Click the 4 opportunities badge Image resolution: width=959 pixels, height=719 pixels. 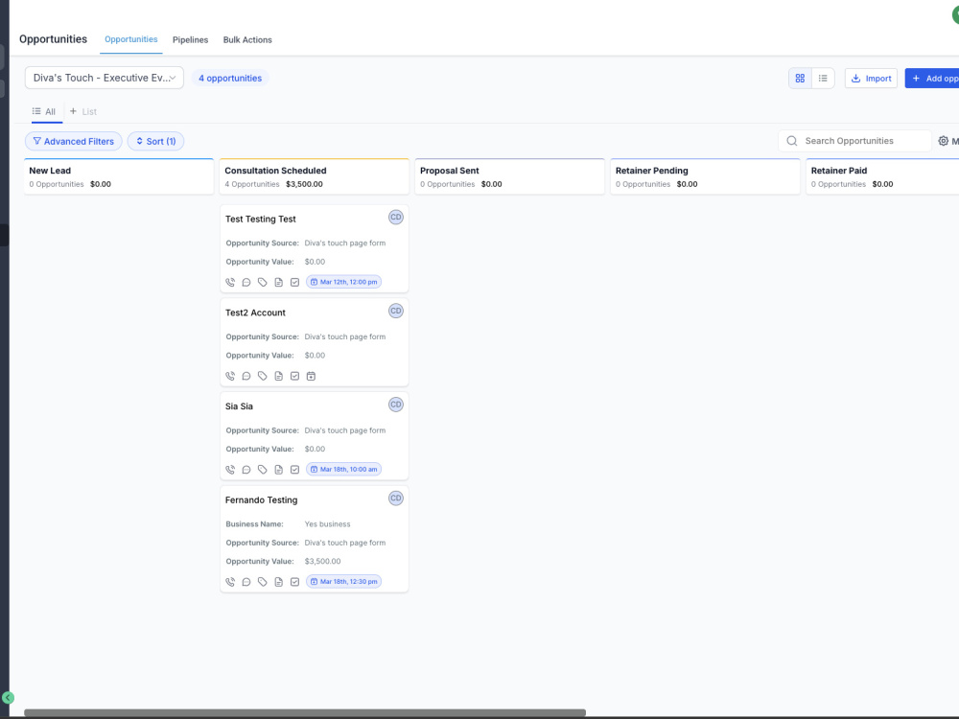tap(230, 79)
